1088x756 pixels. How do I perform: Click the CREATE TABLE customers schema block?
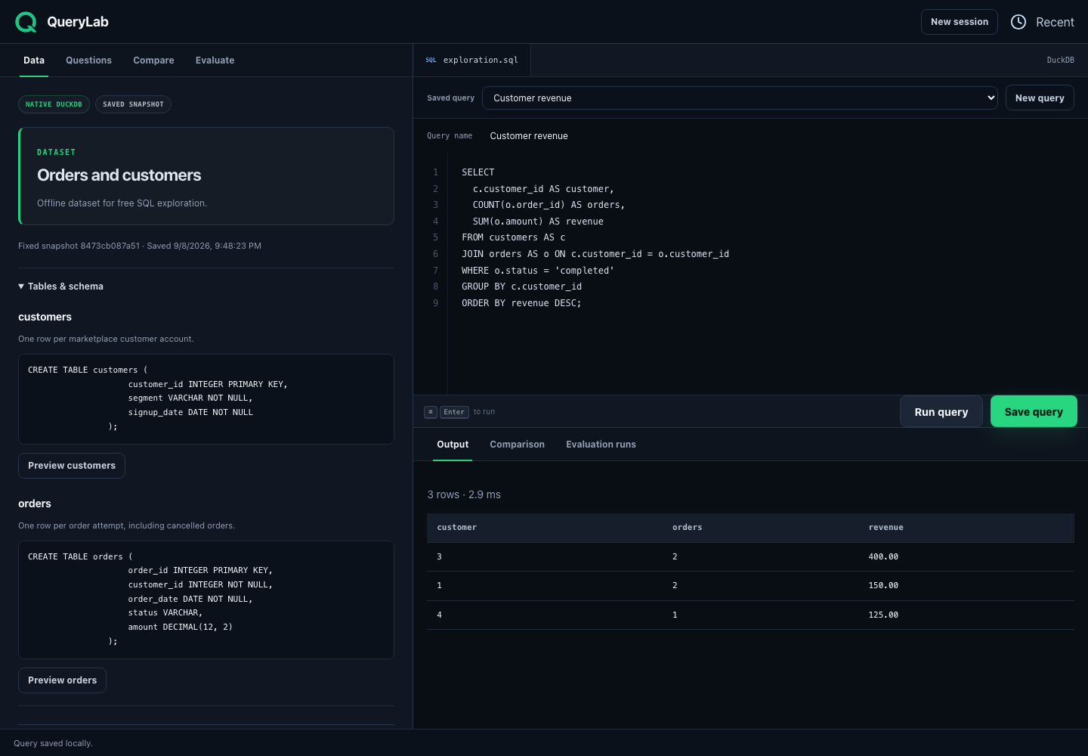tap(206, 399)
